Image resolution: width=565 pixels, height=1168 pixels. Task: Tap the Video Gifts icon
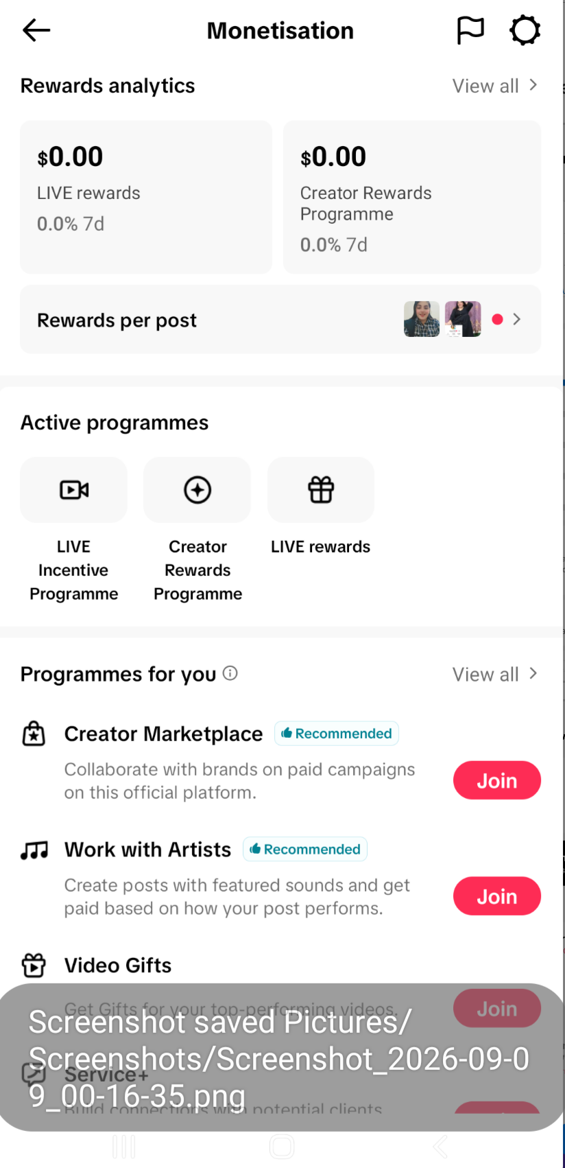(x=34, y=966)
